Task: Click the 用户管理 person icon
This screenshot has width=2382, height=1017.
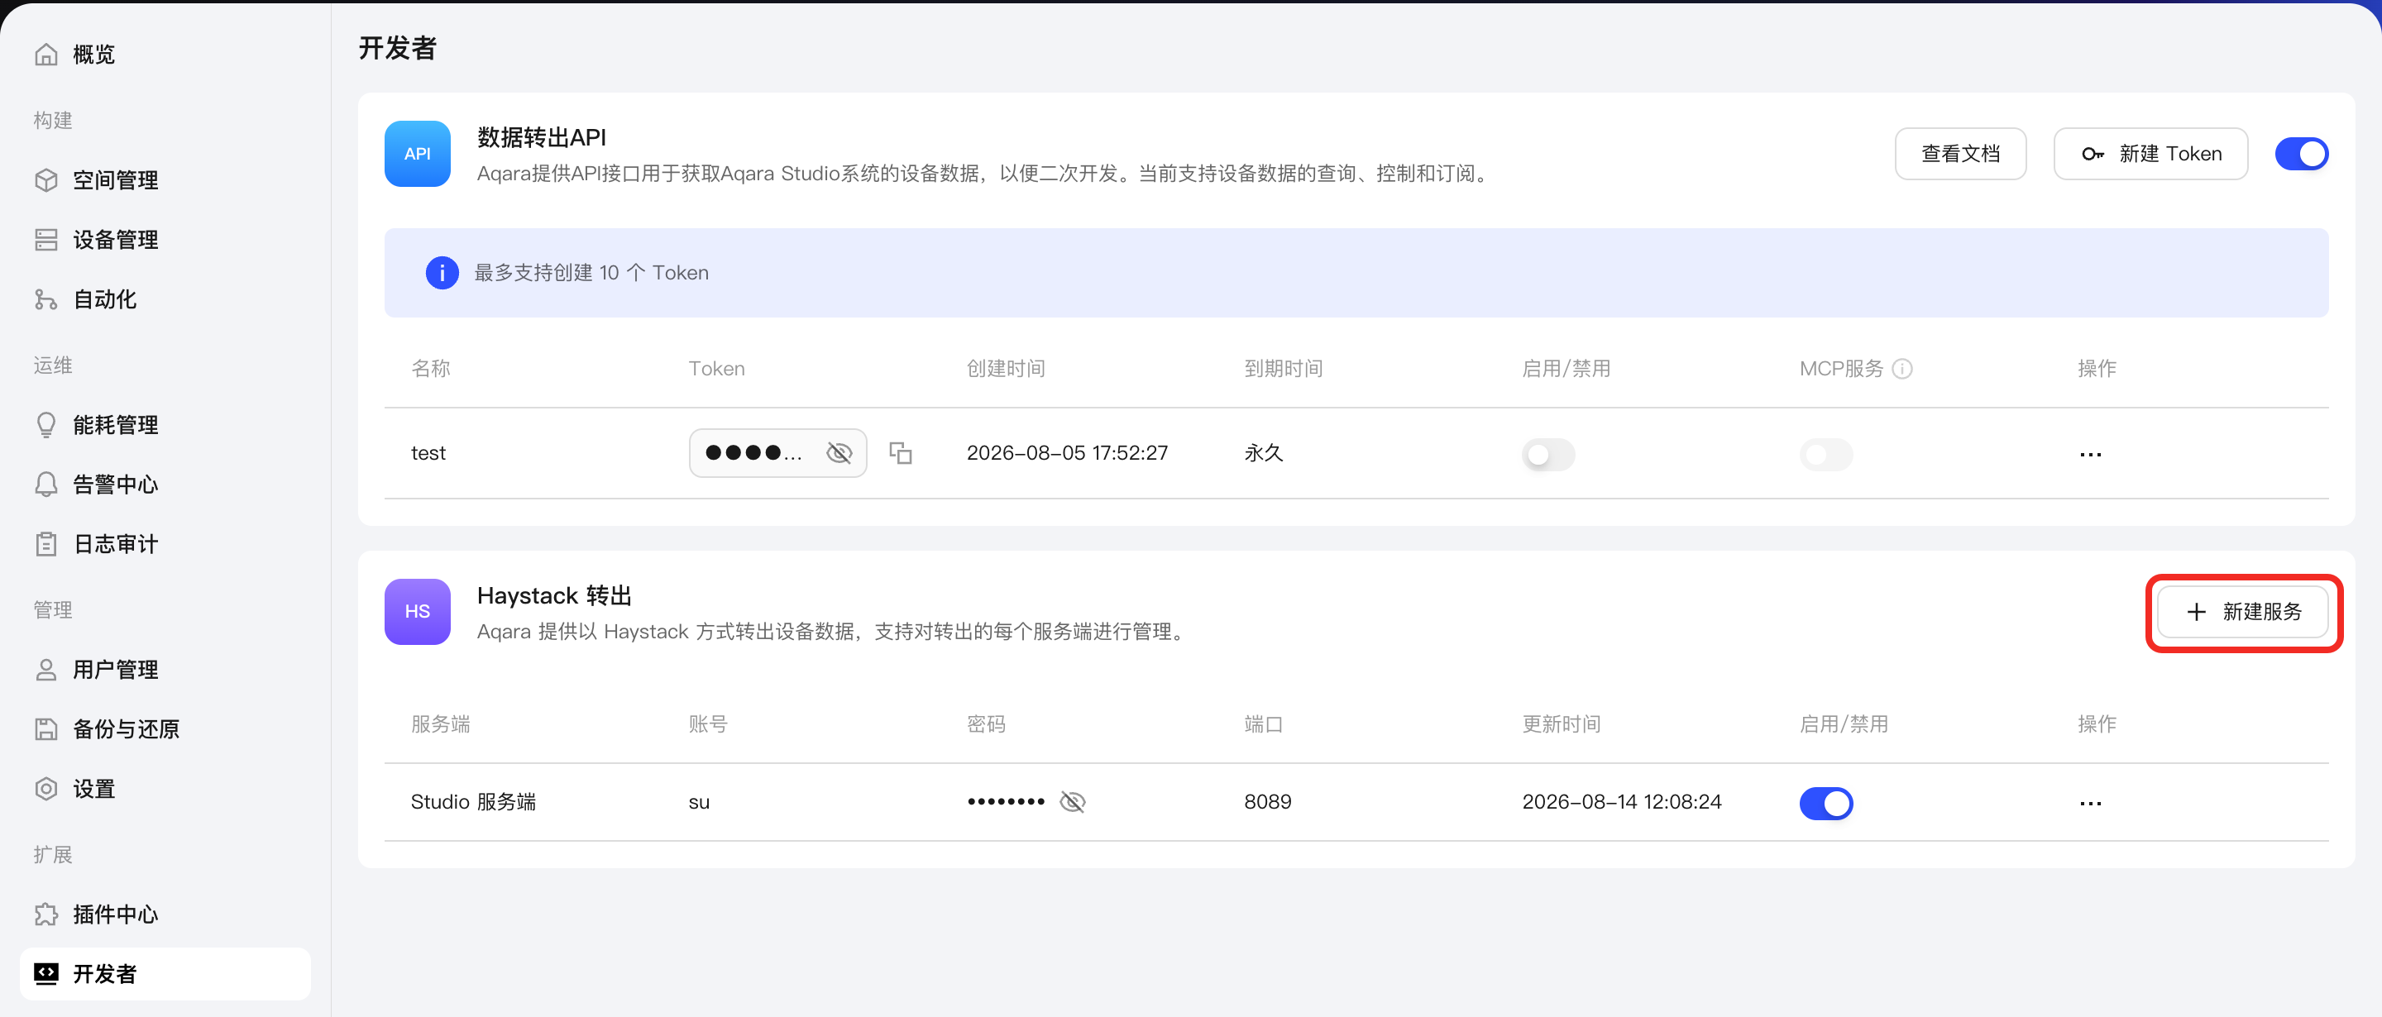Action: click(46, 671)
